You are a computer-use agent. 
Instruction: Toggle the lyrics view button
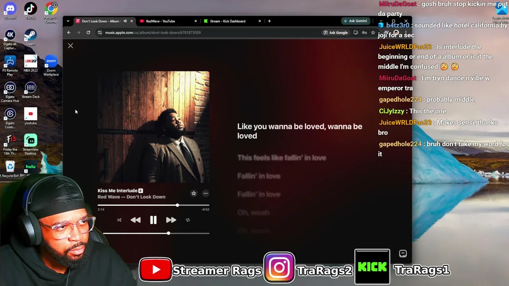pyautogui.click(x=403, y=253)
